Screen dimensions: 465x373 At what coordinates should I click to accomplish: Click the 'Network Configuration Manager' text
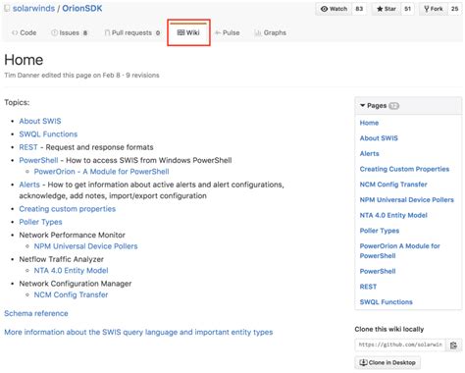[76, 284]
